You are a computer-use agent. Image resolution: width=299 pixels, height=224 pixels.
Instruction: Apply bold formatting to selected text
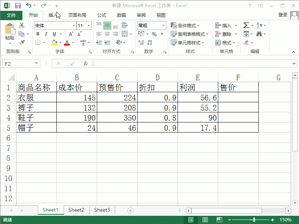click(37, 33)
